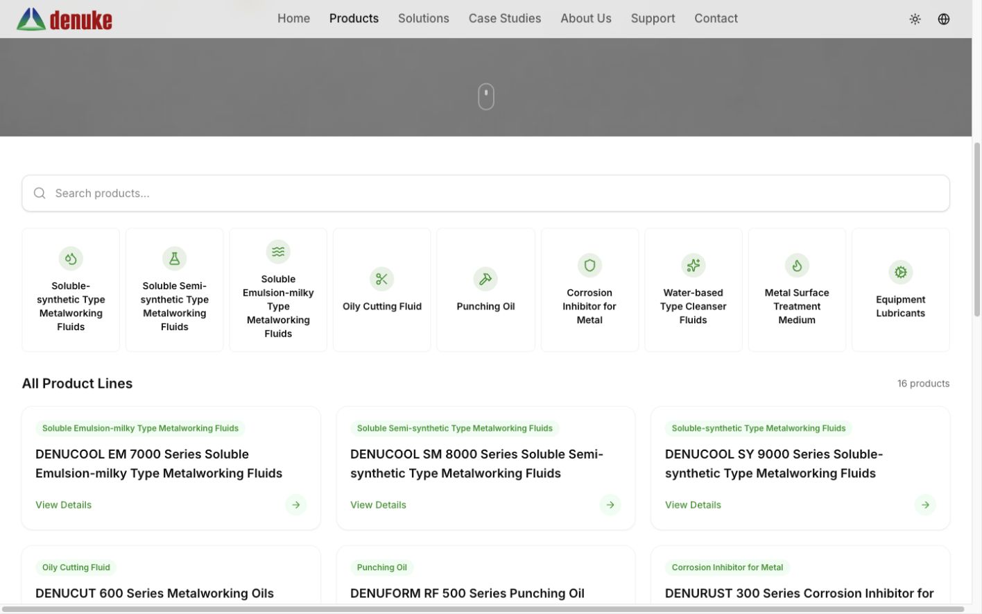982x614 pixels.
Task: Open DENUCOOL SM 8000 Series title
Action: click(477, 464)
